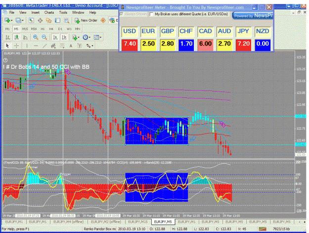309x233 pixels.
Task: Zoom in on the chart
Action: click(36, 37)
